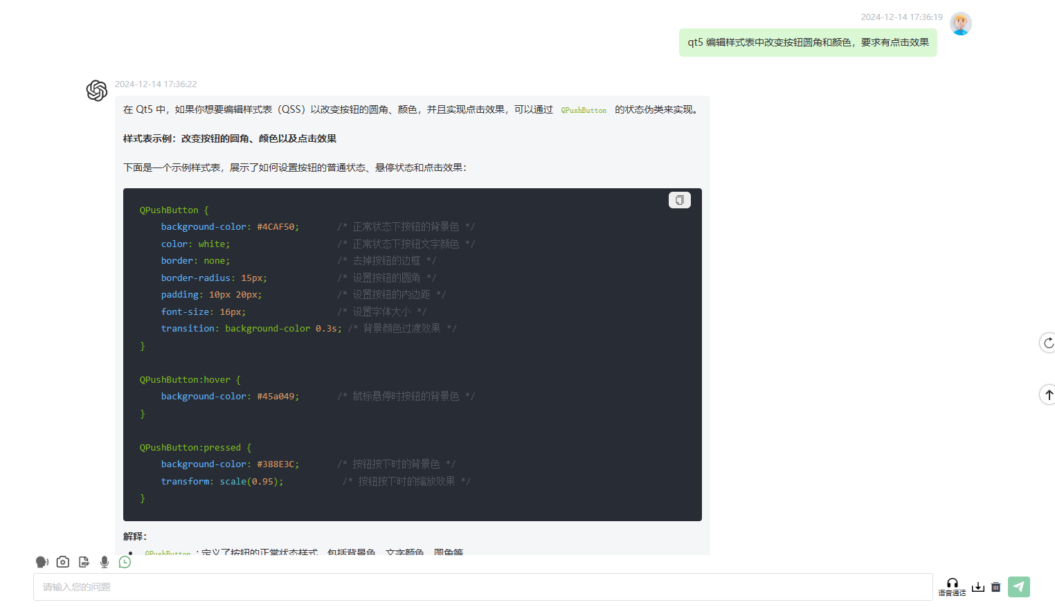1055x607 pixels.
Task: Click the inline QPushButton code tag in intro
Action: point(584,110)
